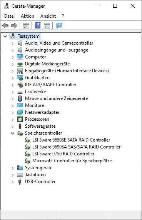The image size is (142, 220).
Task: Expand the Systemgeräte category
Action: tap(13, 168)
